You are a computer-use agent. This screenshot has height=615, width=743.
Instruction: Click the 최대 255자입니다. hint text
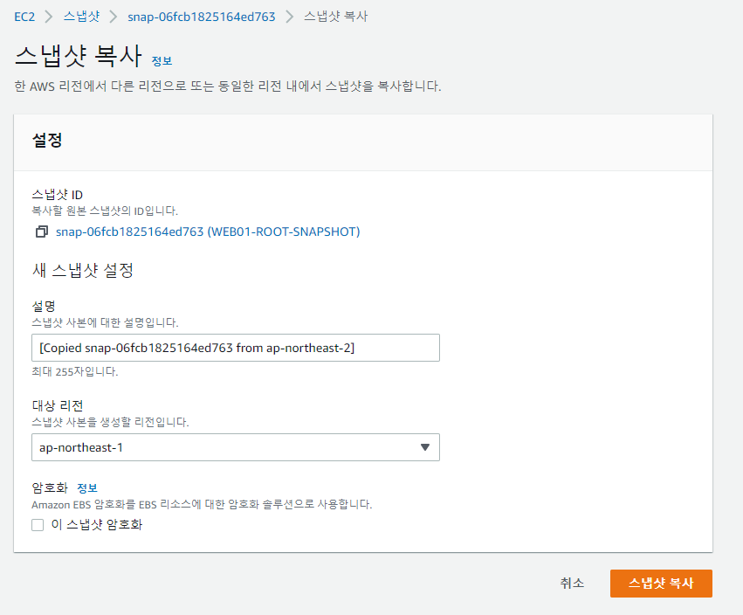[x=75, y=371]
